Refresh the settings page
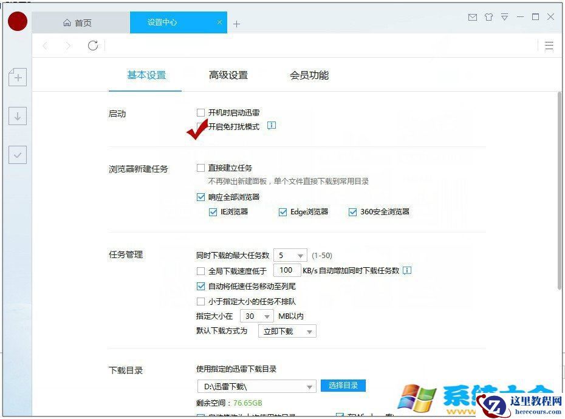The height and width of the screenshot is (419, 565). pos(92,46)
